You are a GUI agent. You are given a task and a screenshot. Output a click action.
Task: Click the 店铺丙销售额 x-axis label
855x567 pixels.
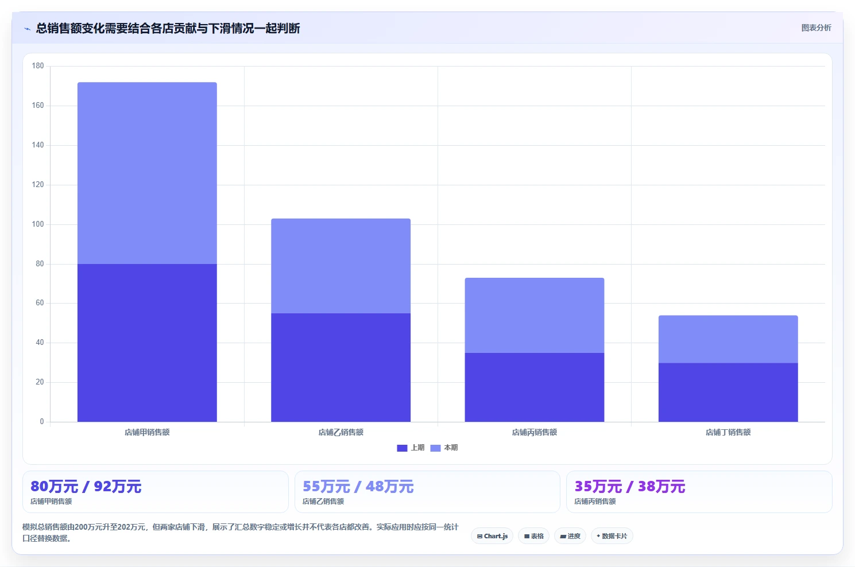click(x=534, y=432)
